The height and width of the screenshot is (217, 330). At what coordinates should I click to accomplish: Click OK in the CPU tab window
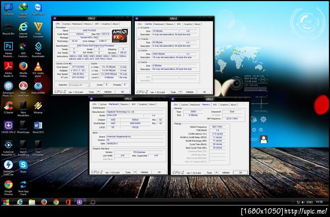pyautogui.click(x=122, y=92)
